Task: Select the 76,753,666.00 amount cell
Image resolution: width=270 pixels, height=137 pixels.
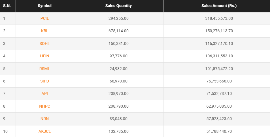Action: click(219, 81)
